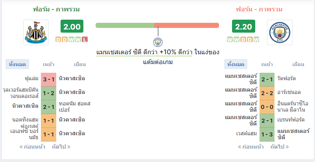
Task: Click small Manchester City marker under comparison bar
Action: pyautogui.click(x=158, y=42)
